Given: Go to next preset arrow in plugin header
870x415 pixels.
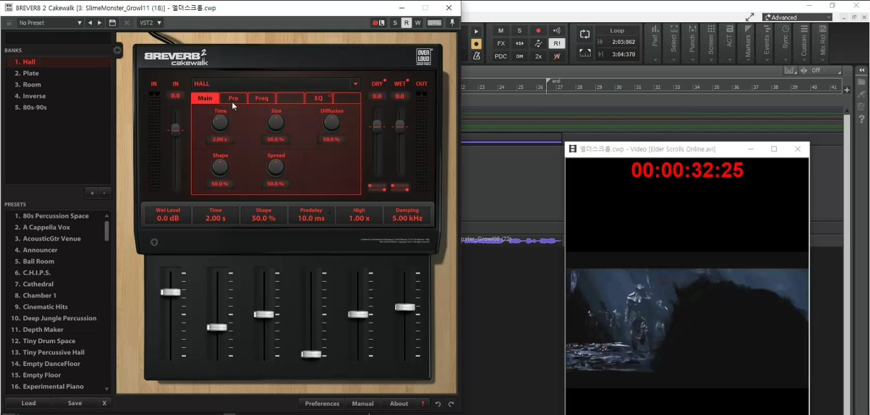Looking at the screenshot, I should click(x=100, y=23).
